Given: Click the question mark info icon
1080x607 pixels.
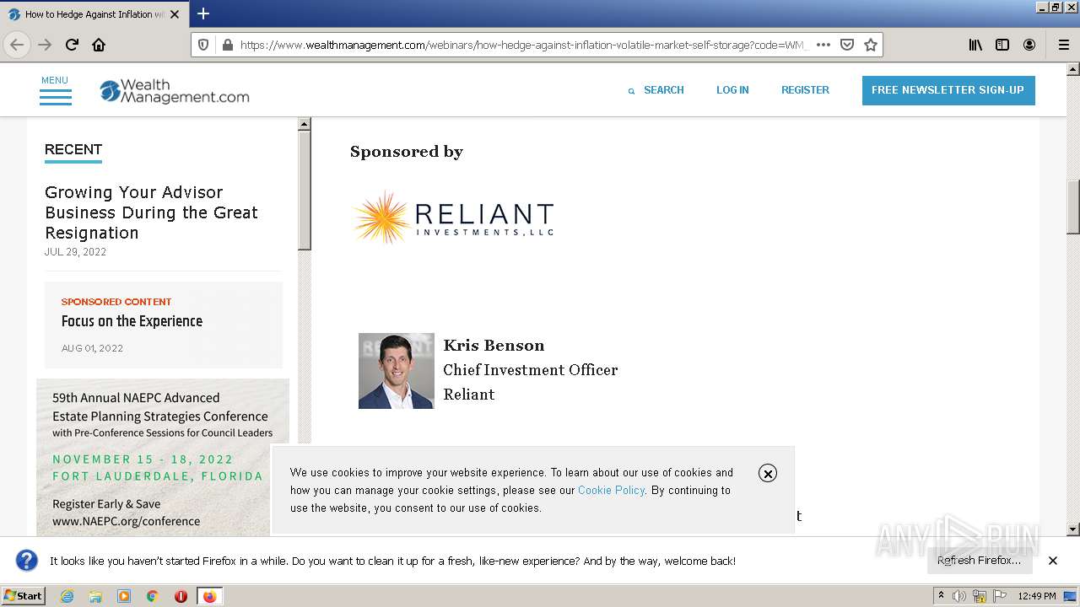Looking at the screenshot, I should [27, 561].
